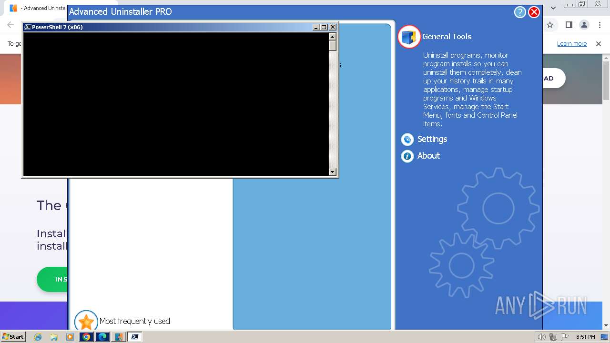Open Advanced Uninstaller help (question mark)

point(520,12)
